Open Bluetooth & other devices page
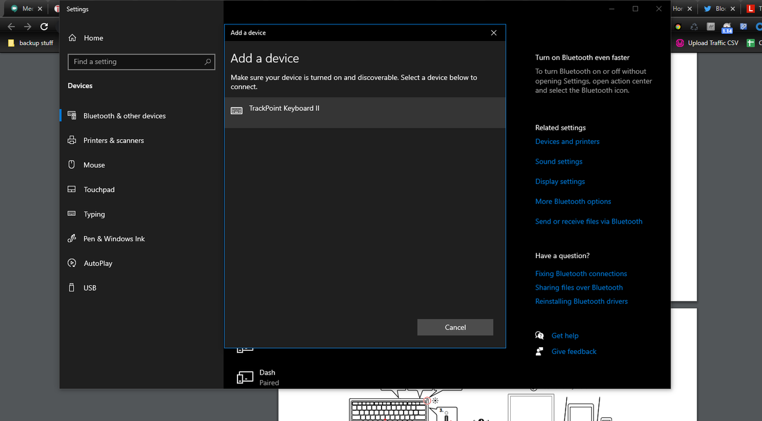Viewport: 762px width, 421px height. [124, 116]
